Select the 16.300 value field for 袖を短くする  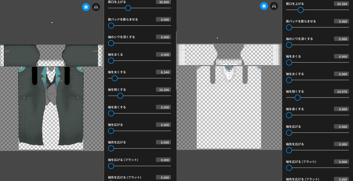(x=163, y=90)
